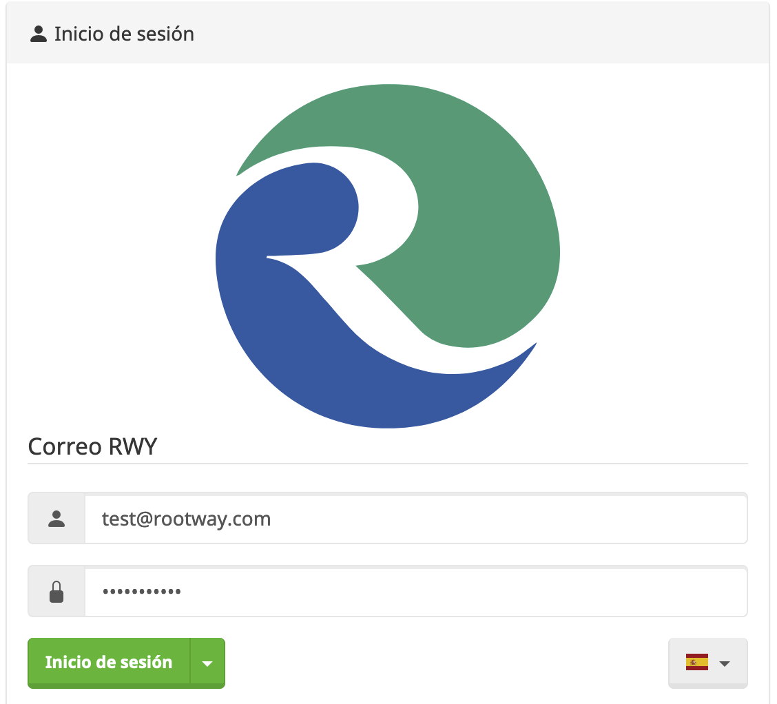Viewport: 777px width, 704px height.
Task: Focus the email field containing test@rootway.com
Action: pos(416,519)
